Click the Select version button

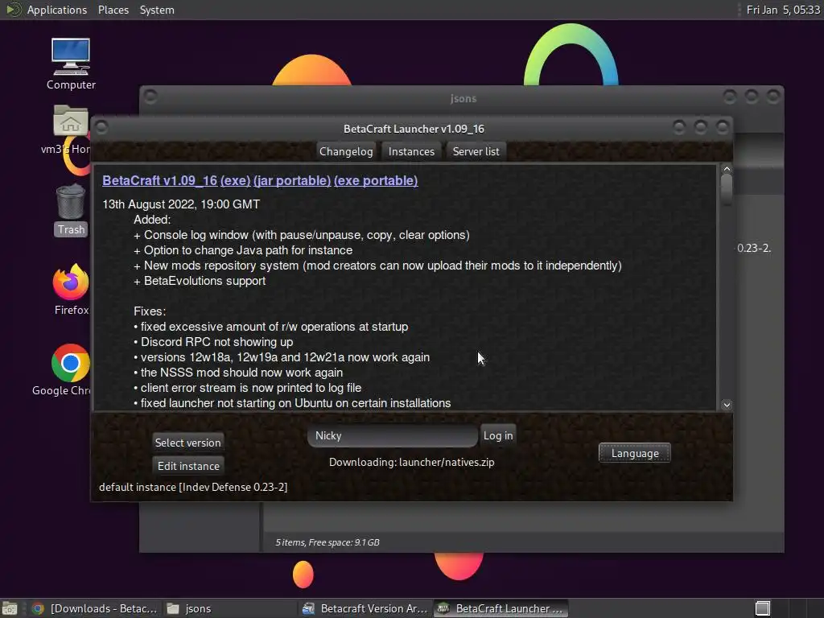tap(187, 443)
